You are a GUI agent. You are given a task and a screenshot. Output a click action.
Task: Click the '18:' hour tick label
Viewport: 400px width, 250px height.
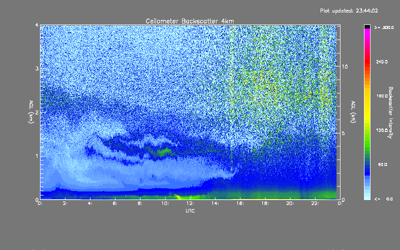(265, 203)
